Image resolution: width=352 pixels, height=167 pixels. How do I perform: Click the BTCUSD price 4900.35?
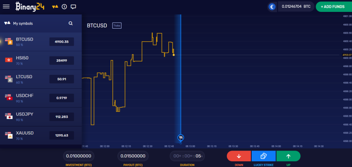[62, 41]
